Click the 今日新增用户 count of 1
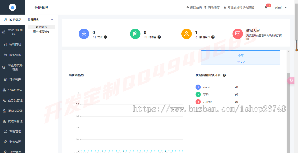The image size is (298, 153). (196, 33)
